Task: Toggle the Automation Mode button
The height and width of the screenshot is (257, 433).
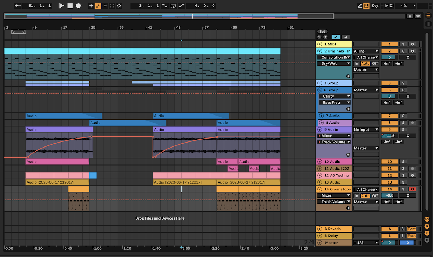Action: [x=336, y=37]
